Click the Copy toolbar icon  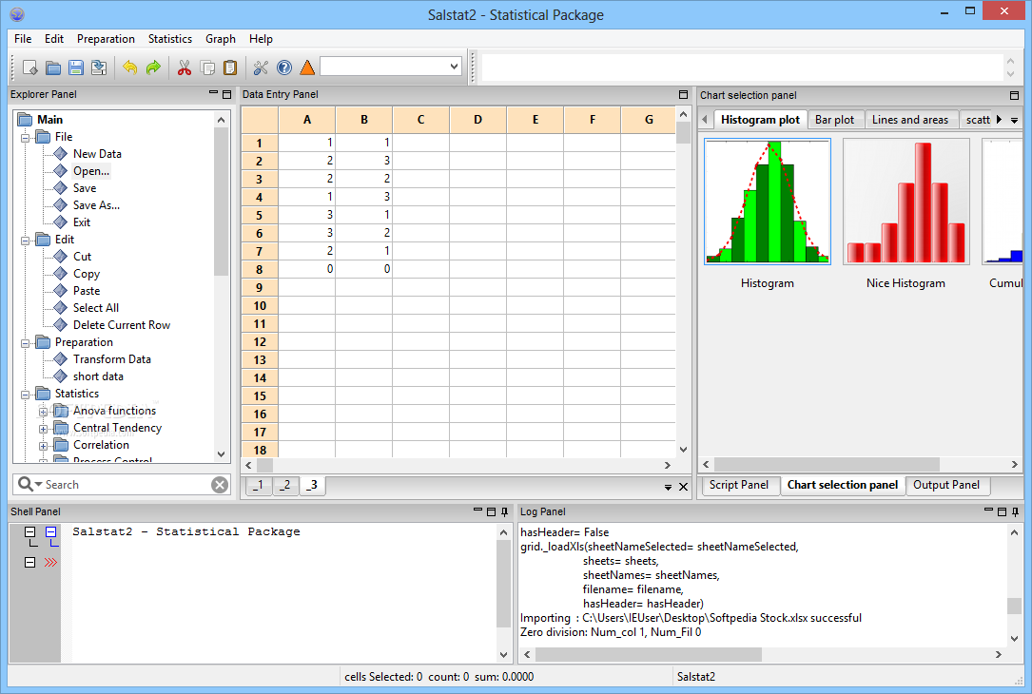tap(207, 67)
